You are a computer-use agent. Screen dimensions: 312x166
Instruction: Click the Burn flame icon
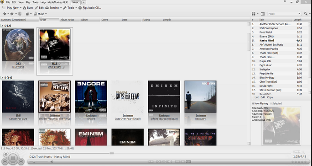coord(25,8)
